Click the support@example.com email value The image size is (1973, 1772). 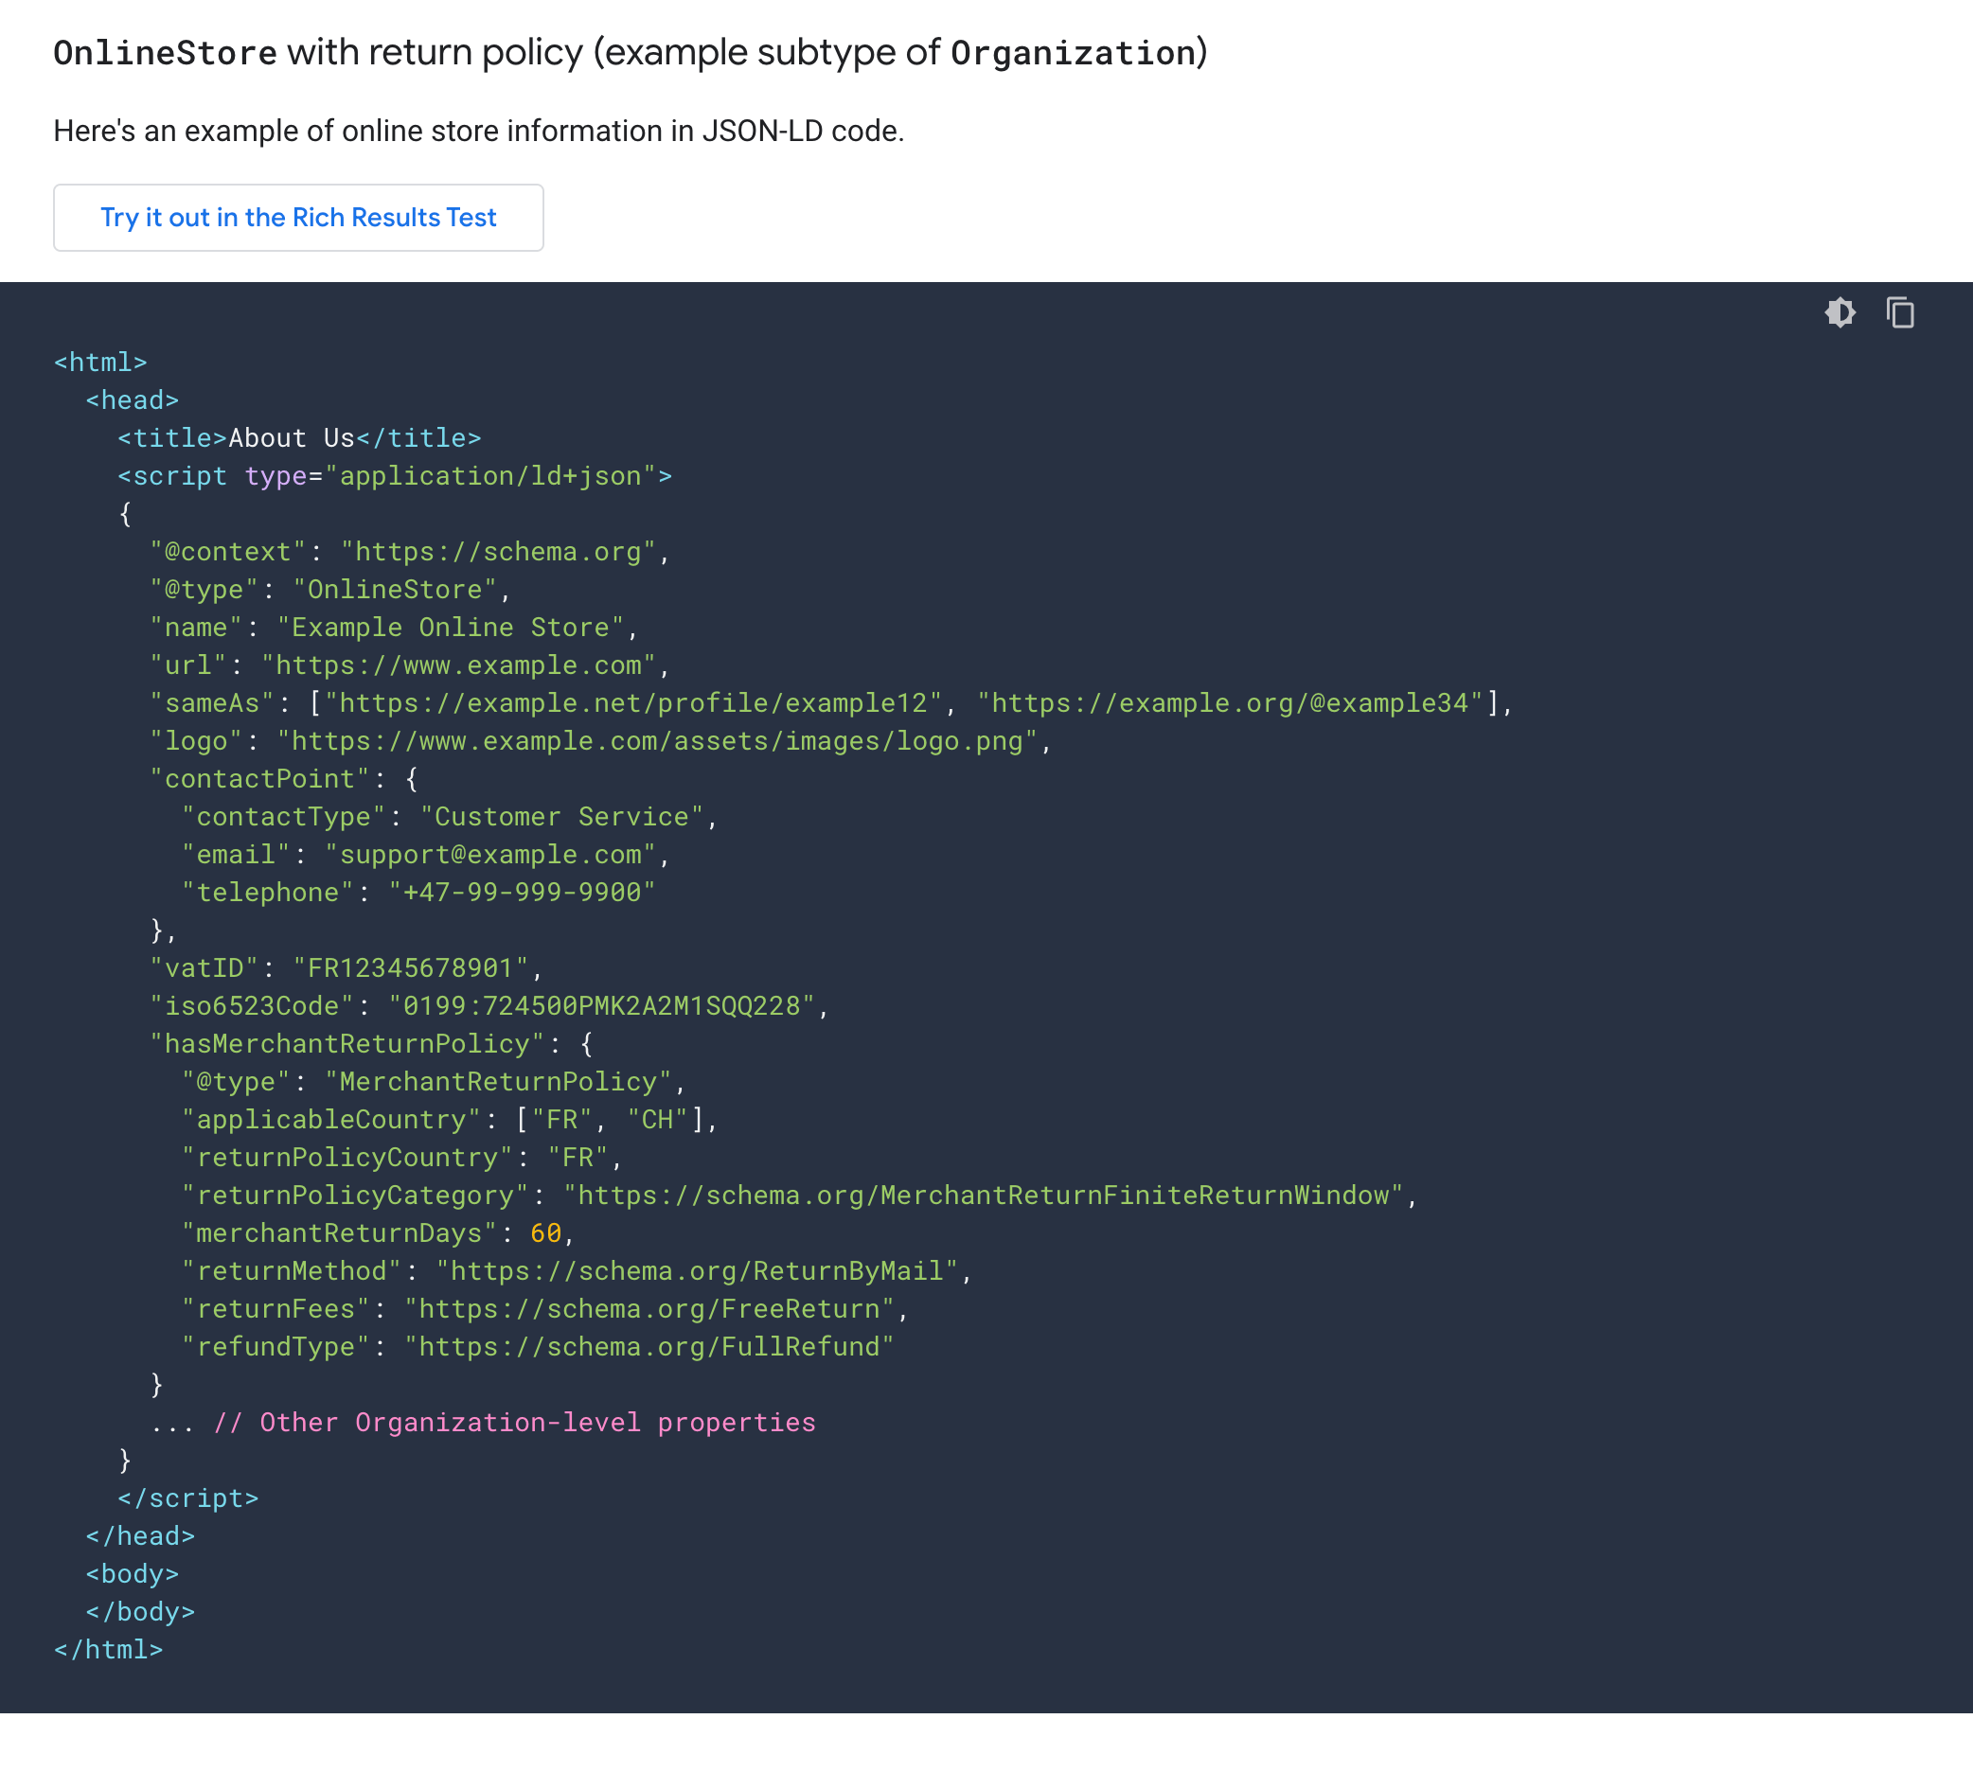(489, 855)
